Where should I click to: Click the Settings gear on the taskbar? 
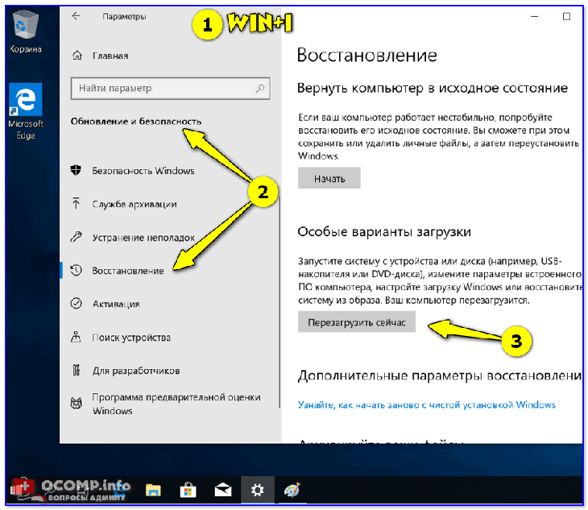257,490
